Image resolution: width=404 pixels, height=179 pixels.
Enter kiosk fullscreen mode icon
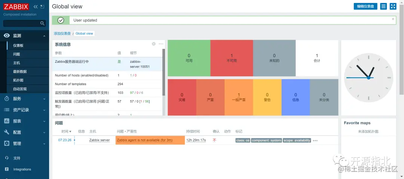(x=393, y=6)
